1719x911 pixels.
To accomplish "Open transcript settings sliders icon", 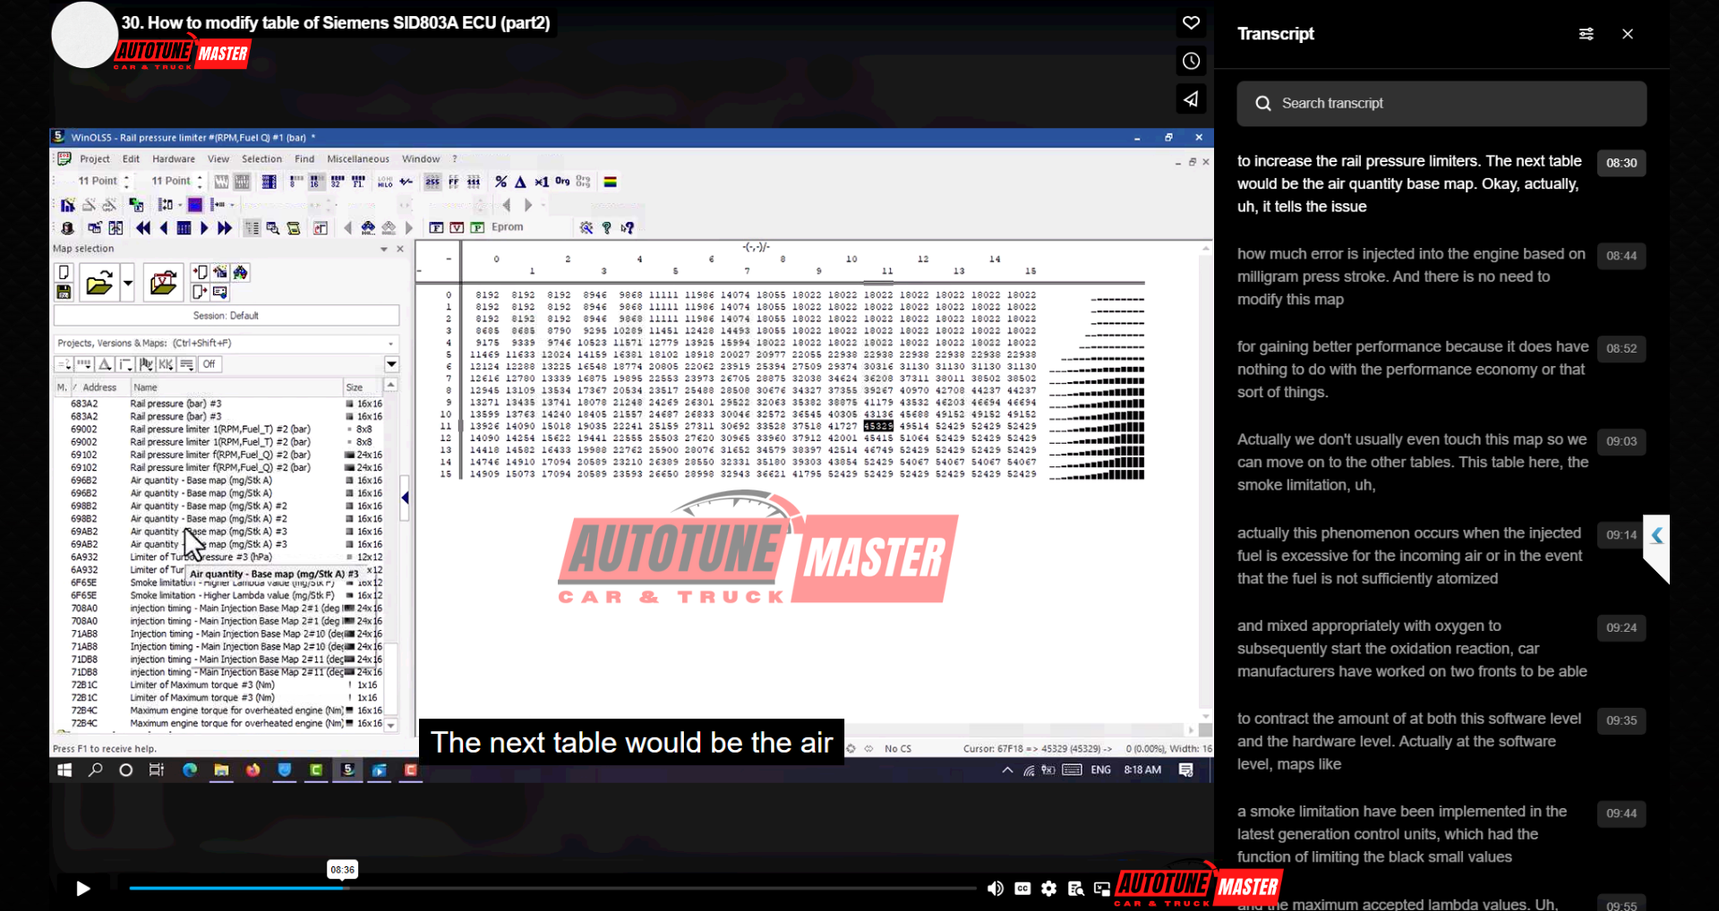I will pos(1586,34).
